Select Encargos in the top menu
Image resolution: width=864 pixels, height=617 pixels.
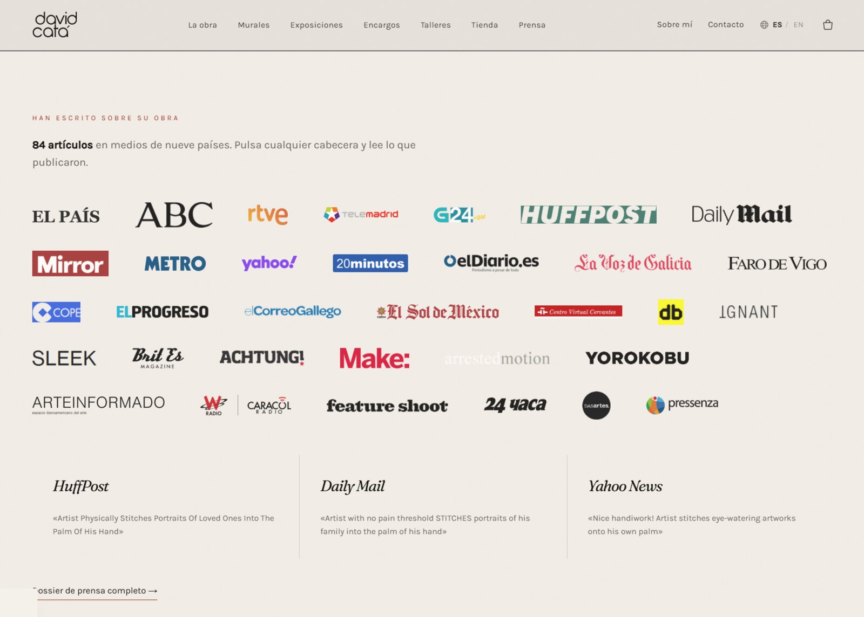point(382,25)
